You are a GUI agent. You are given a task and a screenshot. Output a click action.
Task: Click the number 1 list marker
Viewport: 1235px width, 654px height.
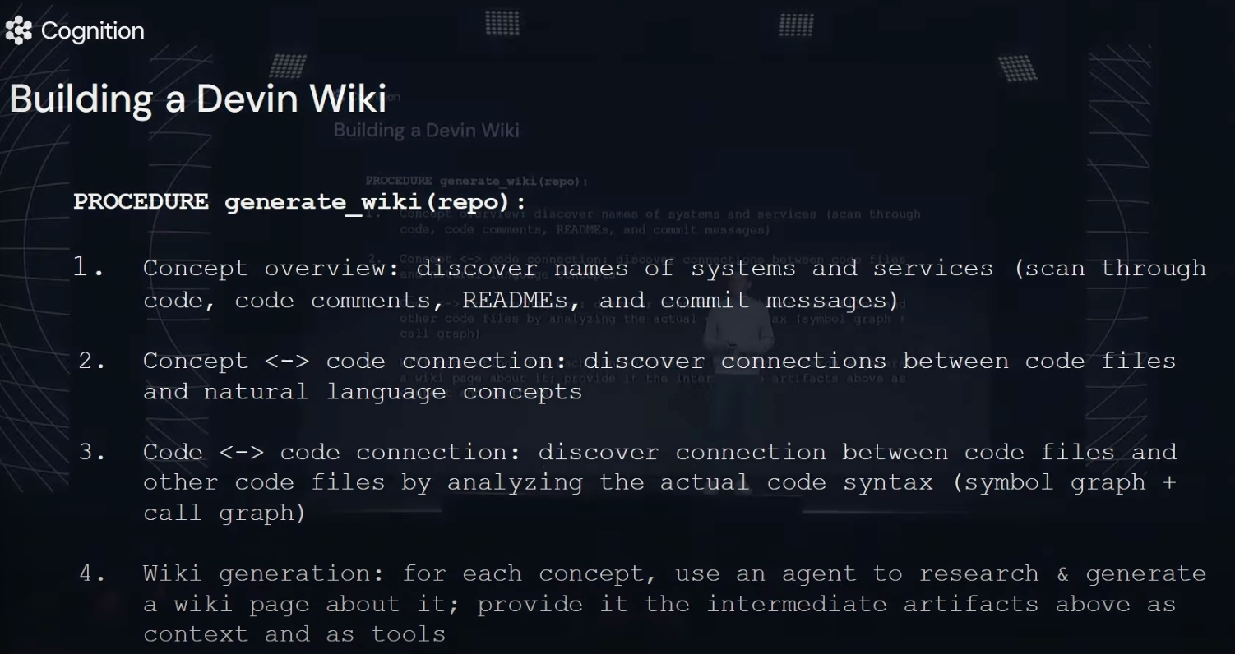[x=89, y=267]
